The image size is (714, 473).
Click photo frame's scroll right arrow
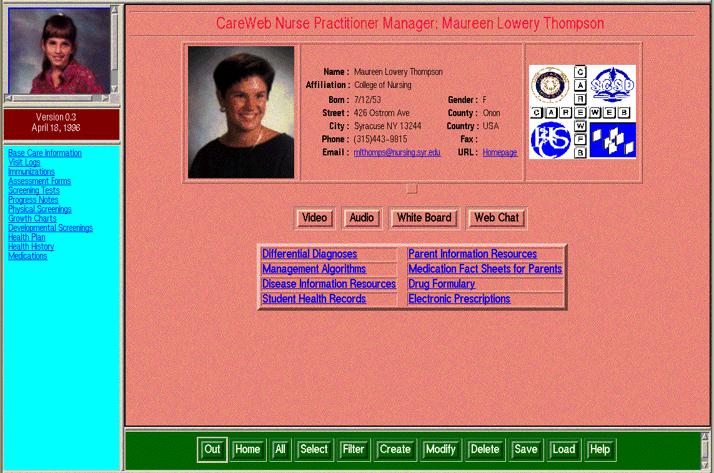tap(106, 98)
